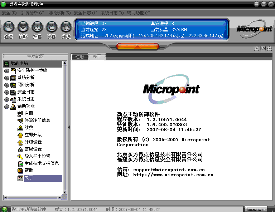The image size is (275, 212).
Task: Click the 查看 magnifier toolbar icon
Action: point(9,27)
